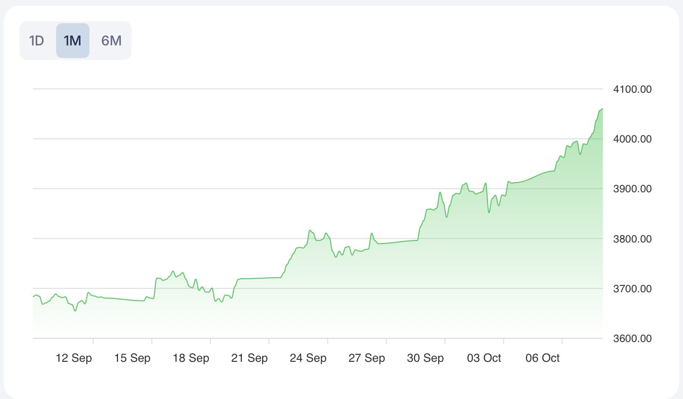Image resolution: width=683 pixels, height=399 pixels.
Task: Click the 4100.00 price axis label
Action: (632, 89)
